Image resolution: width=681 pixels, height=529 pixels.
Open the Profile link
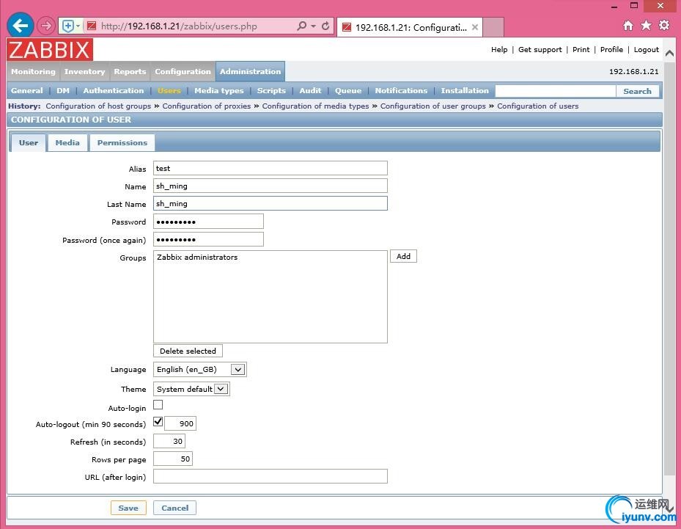(611, 50)
